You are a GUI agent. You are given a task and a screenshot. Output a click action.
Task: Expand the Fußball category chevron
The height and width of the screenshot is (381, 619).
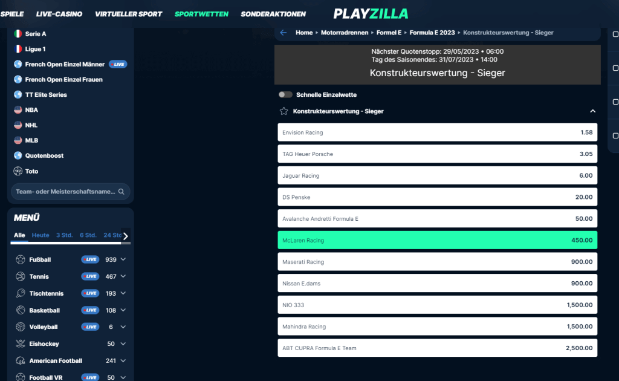[123, 259]
